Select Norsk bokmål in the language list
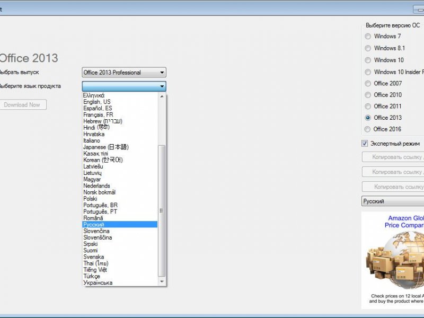The image size is (424, 318). point(120,192)
